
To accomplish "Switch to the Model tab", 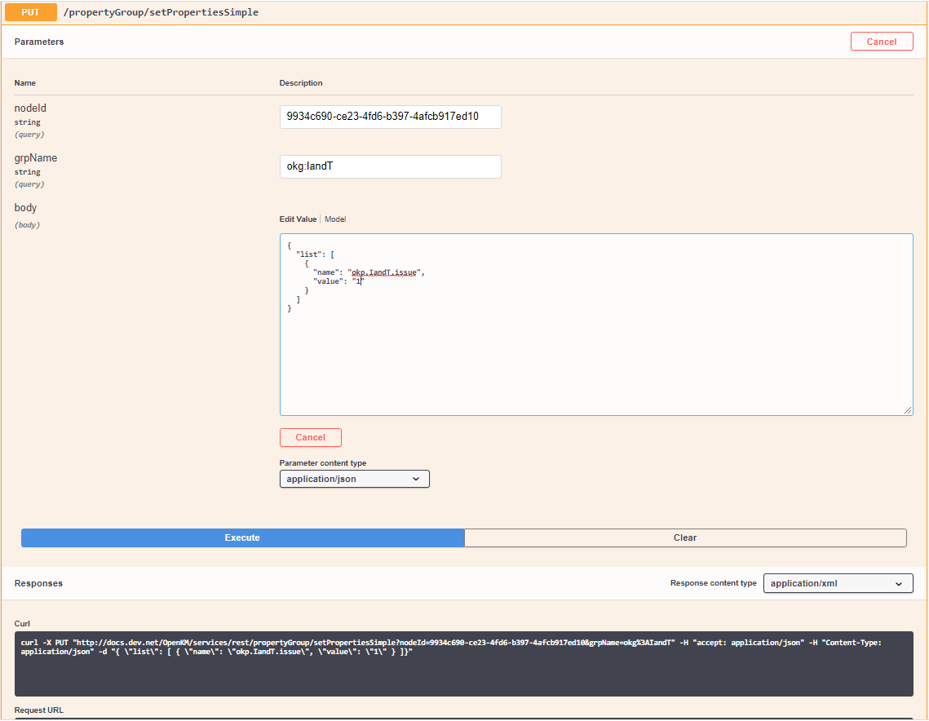I will coord(335,219).
